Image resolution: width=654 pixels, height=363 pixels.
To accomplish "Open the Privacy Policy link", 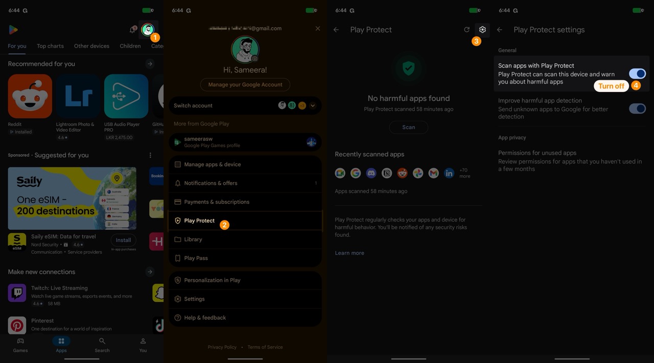I will coord(222,347).
